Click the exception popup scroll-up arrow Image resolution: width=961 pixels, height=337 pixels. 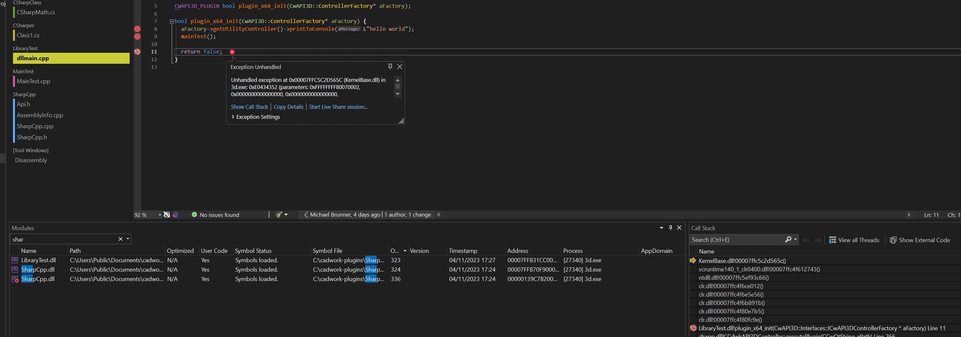click(x=398, y=80)
